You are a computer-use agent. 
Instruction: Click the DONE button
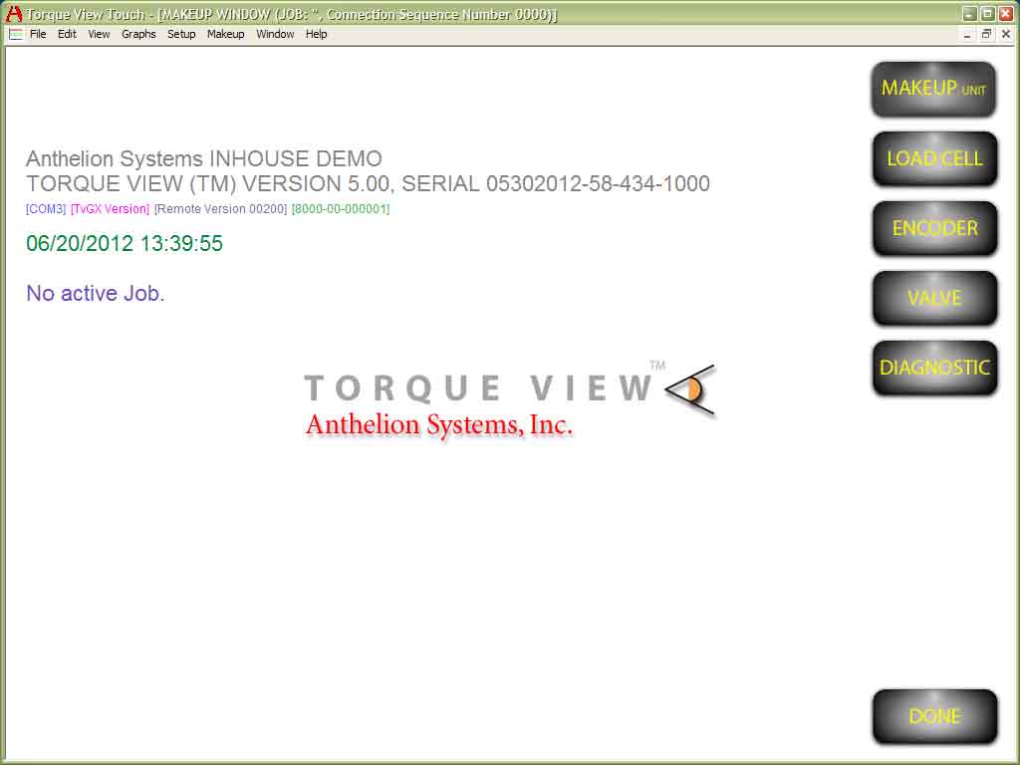click(x=934, y=716)
